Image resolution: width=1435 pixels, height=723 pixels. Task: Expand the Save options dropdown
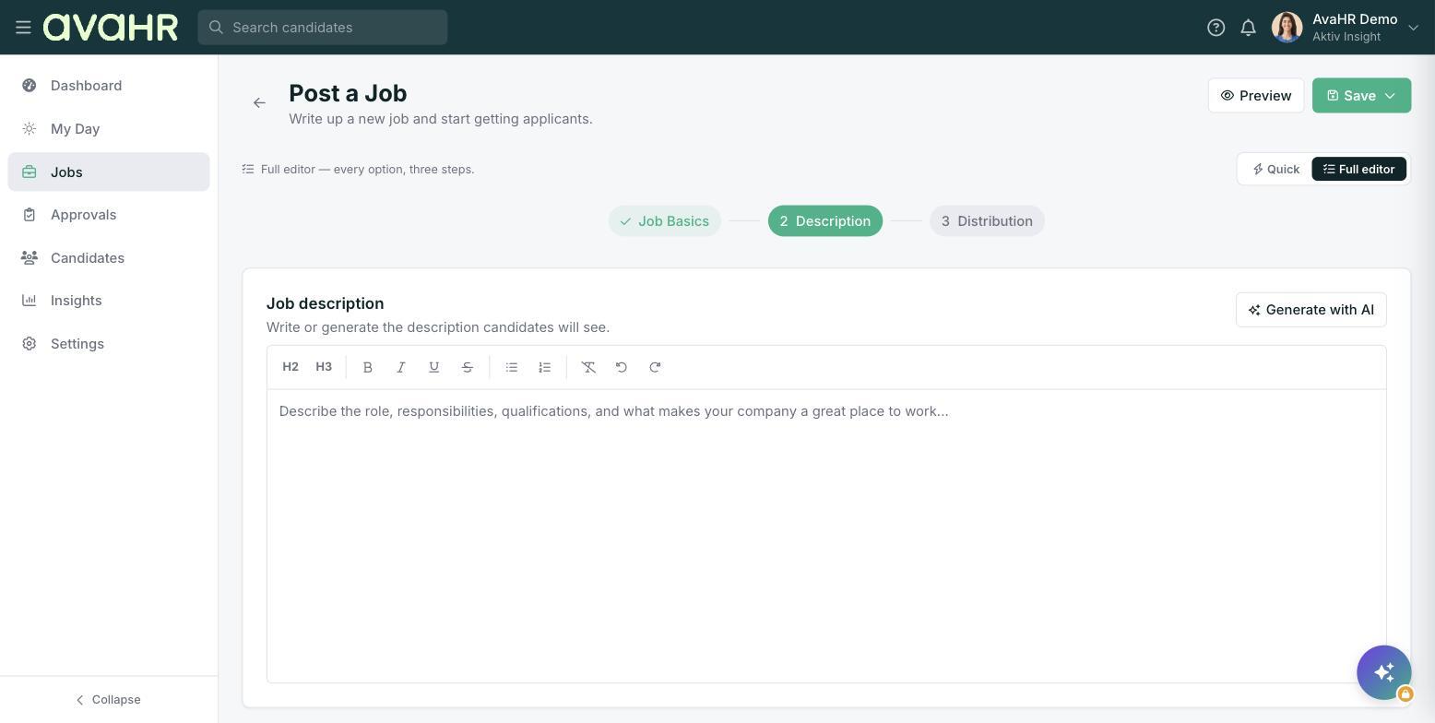(x=1390, y=96)
